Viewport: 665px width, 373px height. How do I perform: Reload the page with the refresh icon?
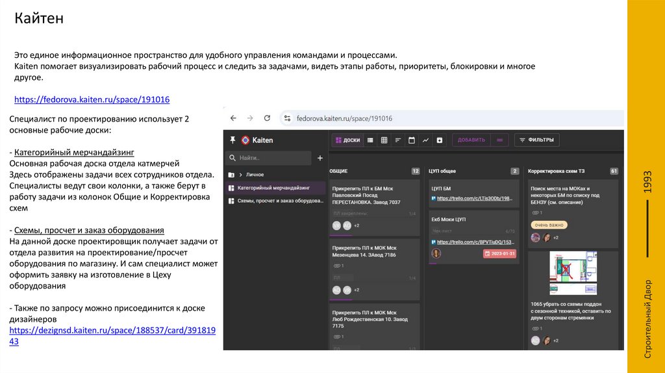point(267,118)
